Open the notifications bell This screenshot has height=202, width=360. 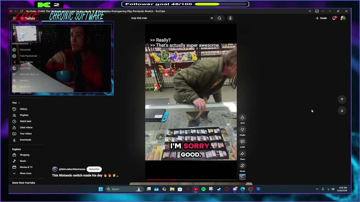click(334, 18)
